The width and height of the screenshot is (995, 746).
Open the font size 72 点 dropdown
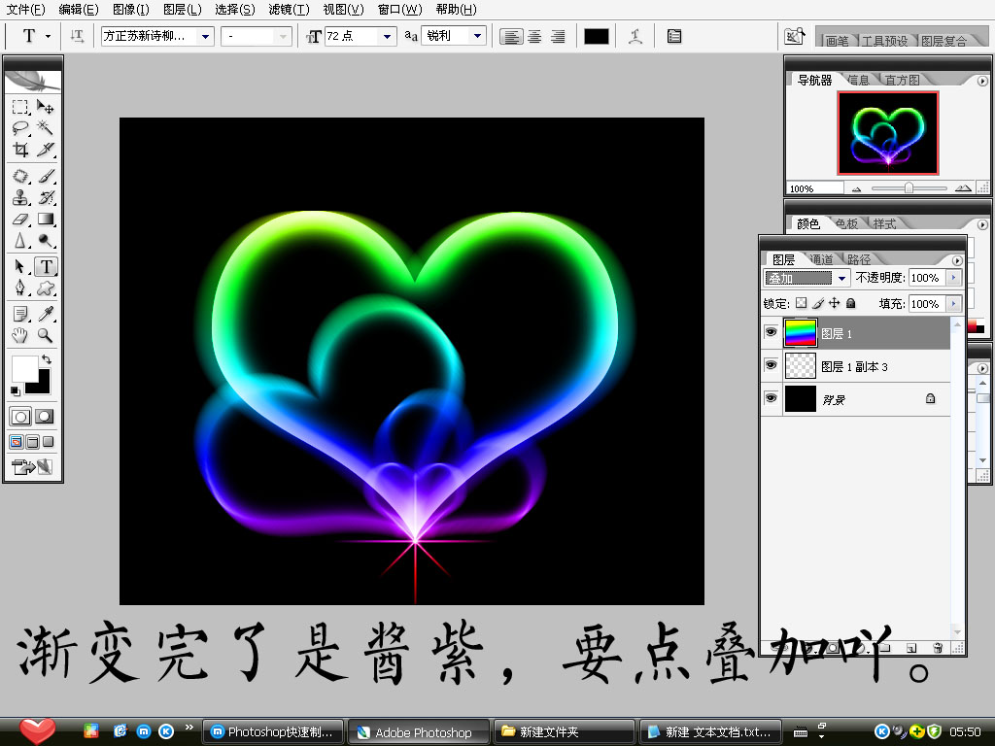(387, 36)
